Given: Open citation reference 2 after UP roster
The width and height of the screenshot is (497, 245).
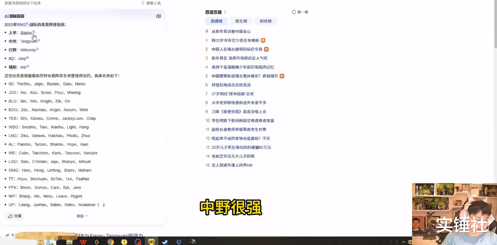Looking at the screenshot, I should pyautogui.click(x=104, y=205).
